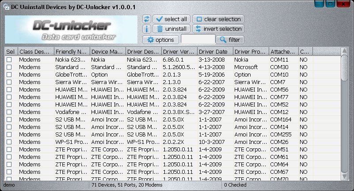
Task: Check the S2 USB COM255 row checkbox
Action: (9, 134)
